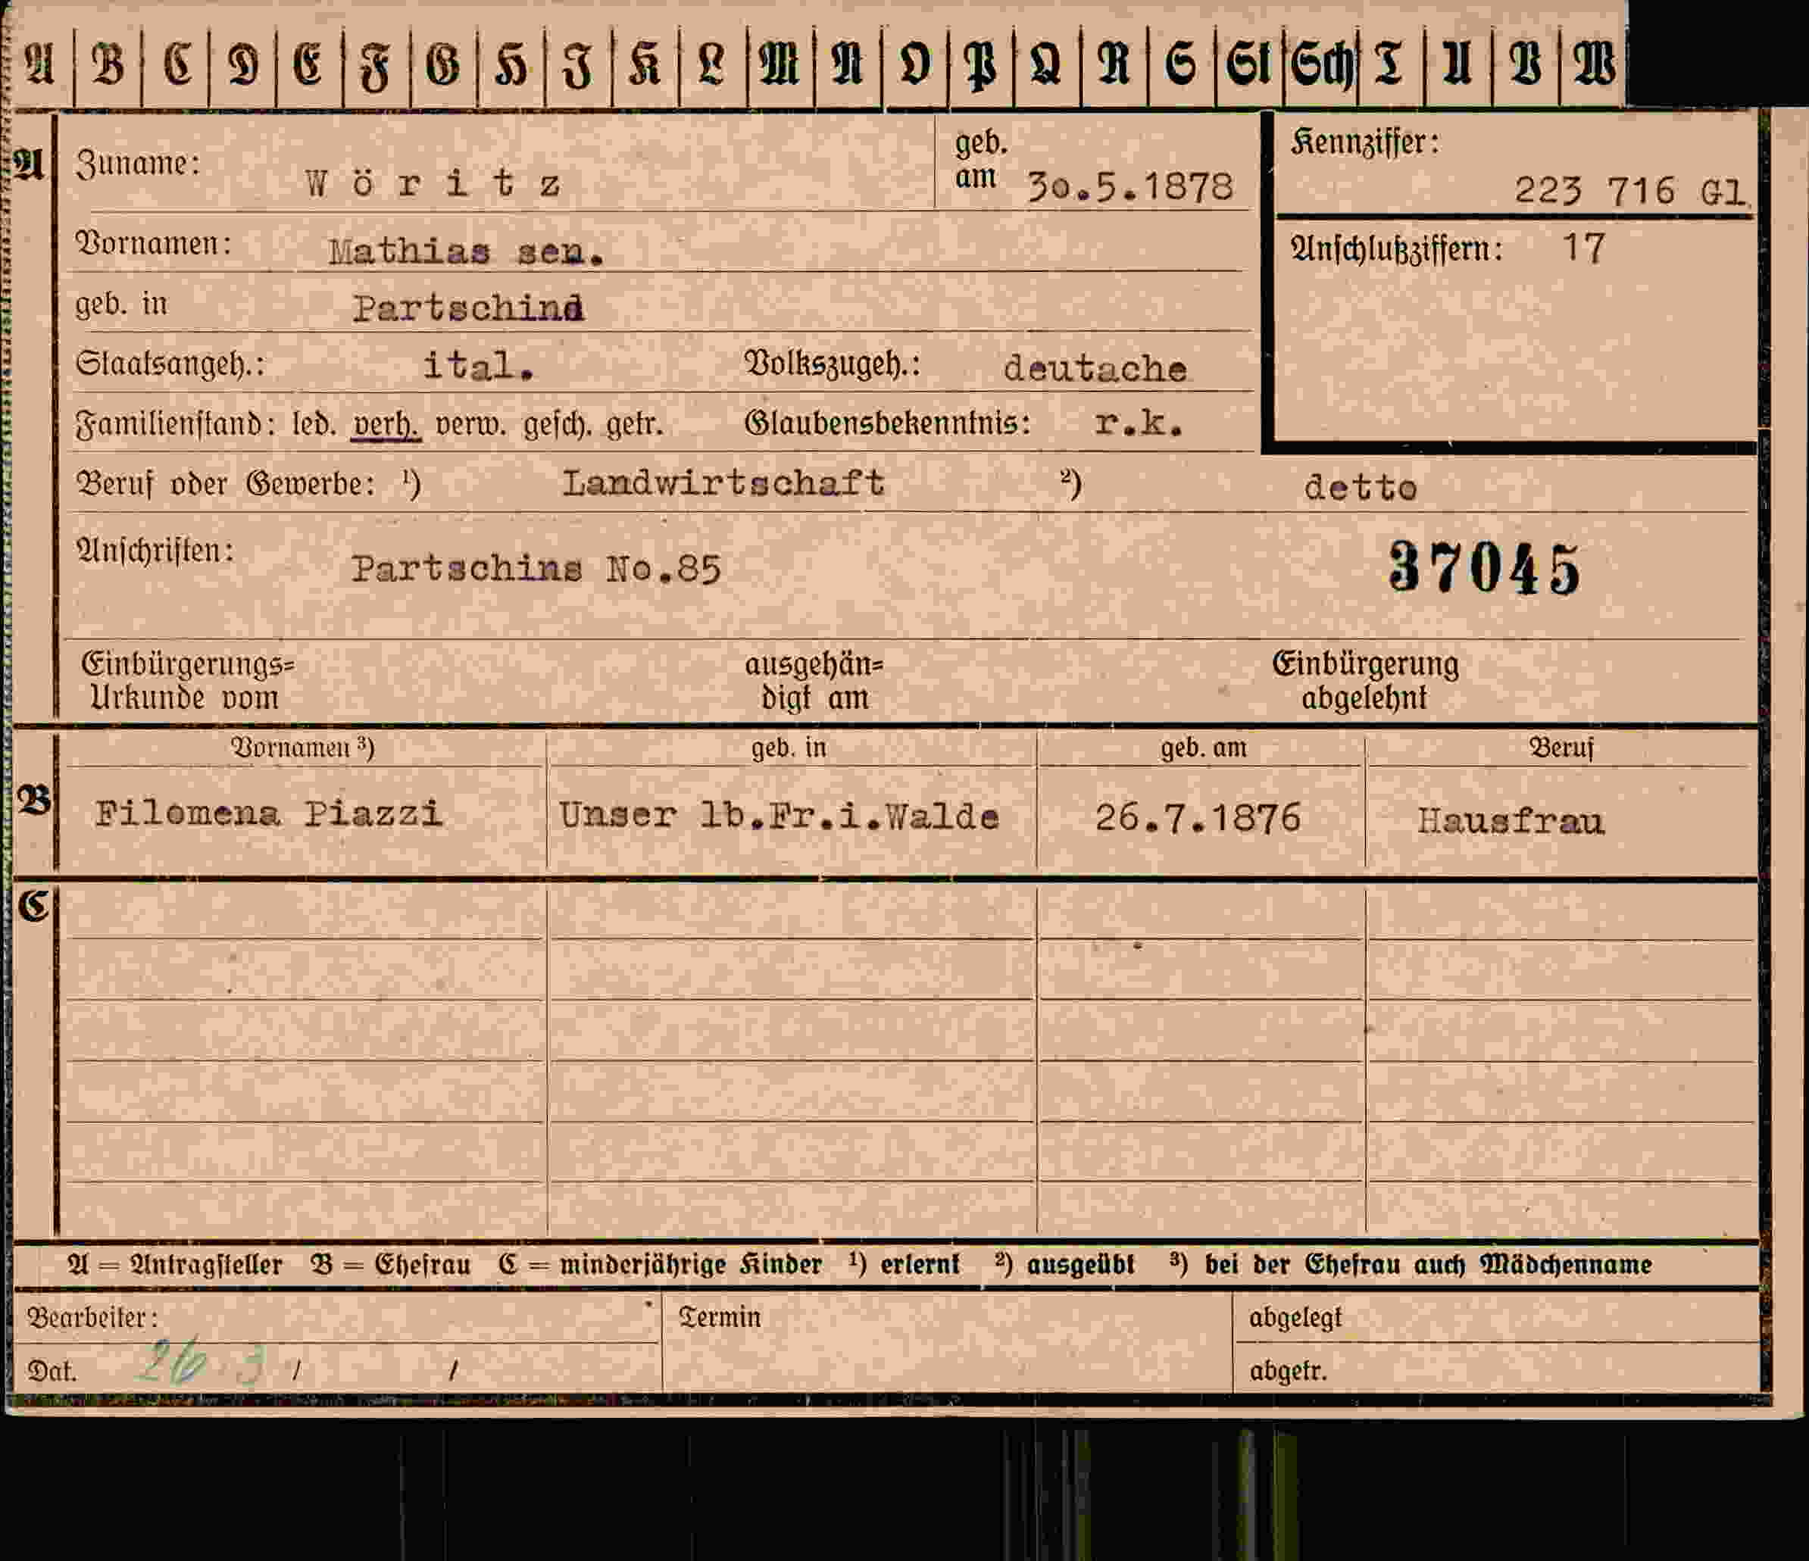Select the ethnicity value 'deutsche'

coord(1095,370)
